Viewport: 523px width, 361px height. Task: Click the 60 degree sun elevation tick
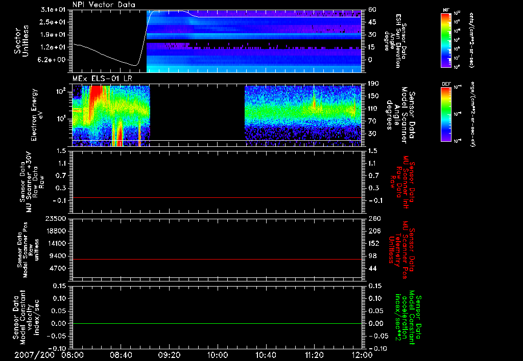pos(372,10)
